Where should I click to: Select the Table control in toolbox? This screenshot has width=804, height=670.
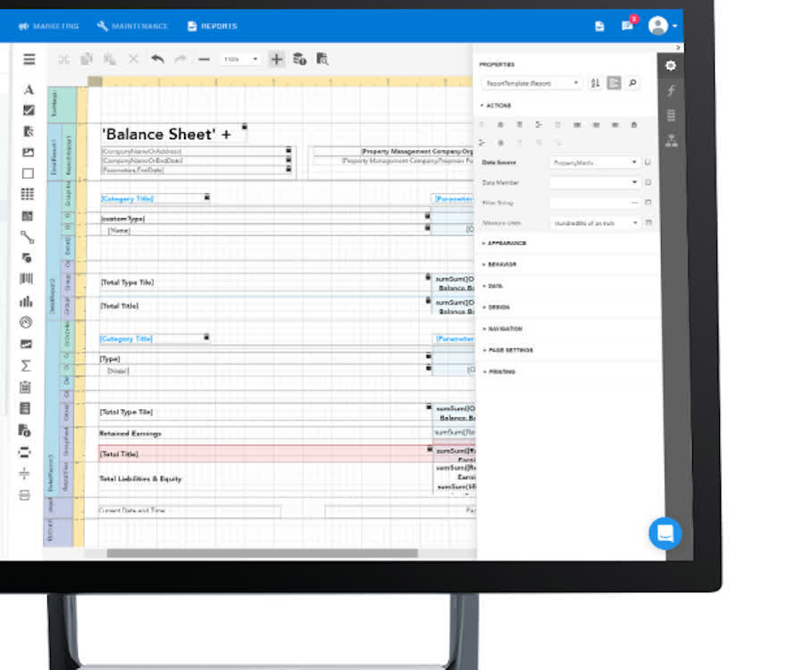(28, 194)
